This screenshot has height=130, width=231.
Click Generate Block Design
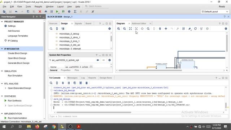pos(18,63)
